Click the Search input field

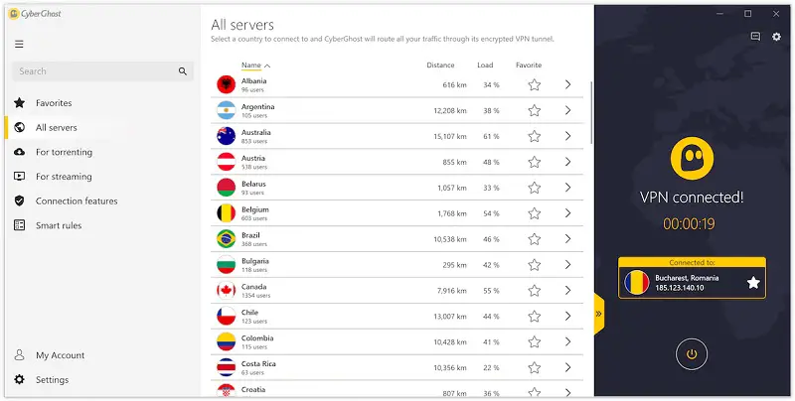[94, 71]
